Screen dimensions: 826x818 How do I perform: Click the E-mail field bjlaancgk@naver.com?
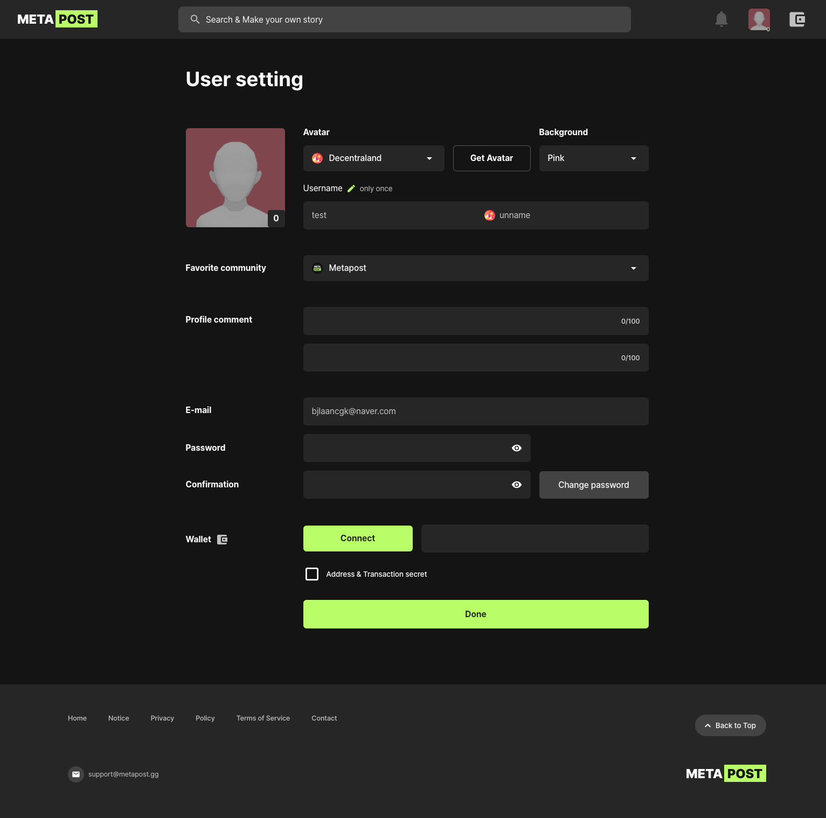[x=476, y=411]
